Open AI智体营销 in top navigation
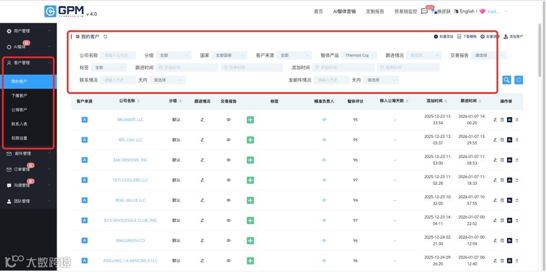Screen dimensions: 546x272 (344, 12)
